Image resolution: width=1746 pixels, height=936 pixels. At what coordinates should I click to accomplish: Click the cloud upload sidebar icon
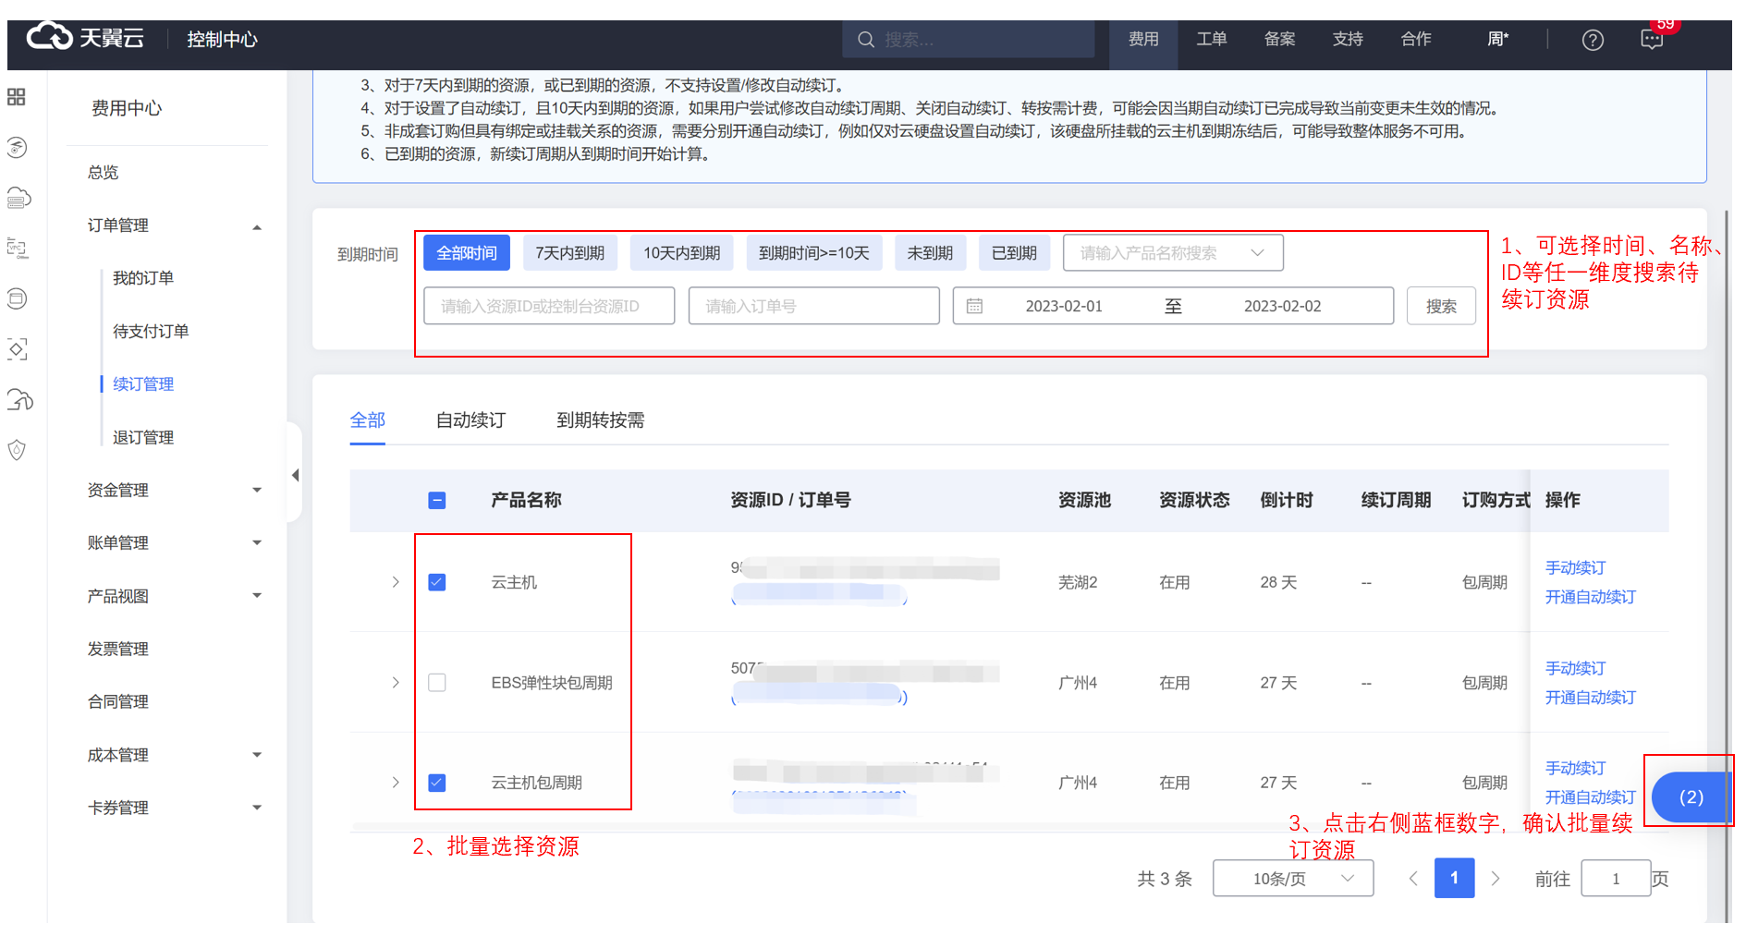pos(19,399)
